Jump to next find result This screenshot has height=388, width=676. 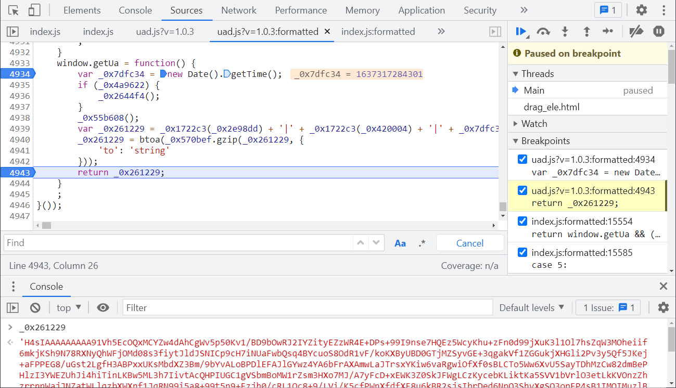(x=376, y=243)
